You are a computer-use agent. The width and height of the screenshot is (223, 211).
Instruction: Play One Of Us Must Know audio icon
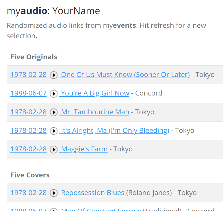coord(53,75)
